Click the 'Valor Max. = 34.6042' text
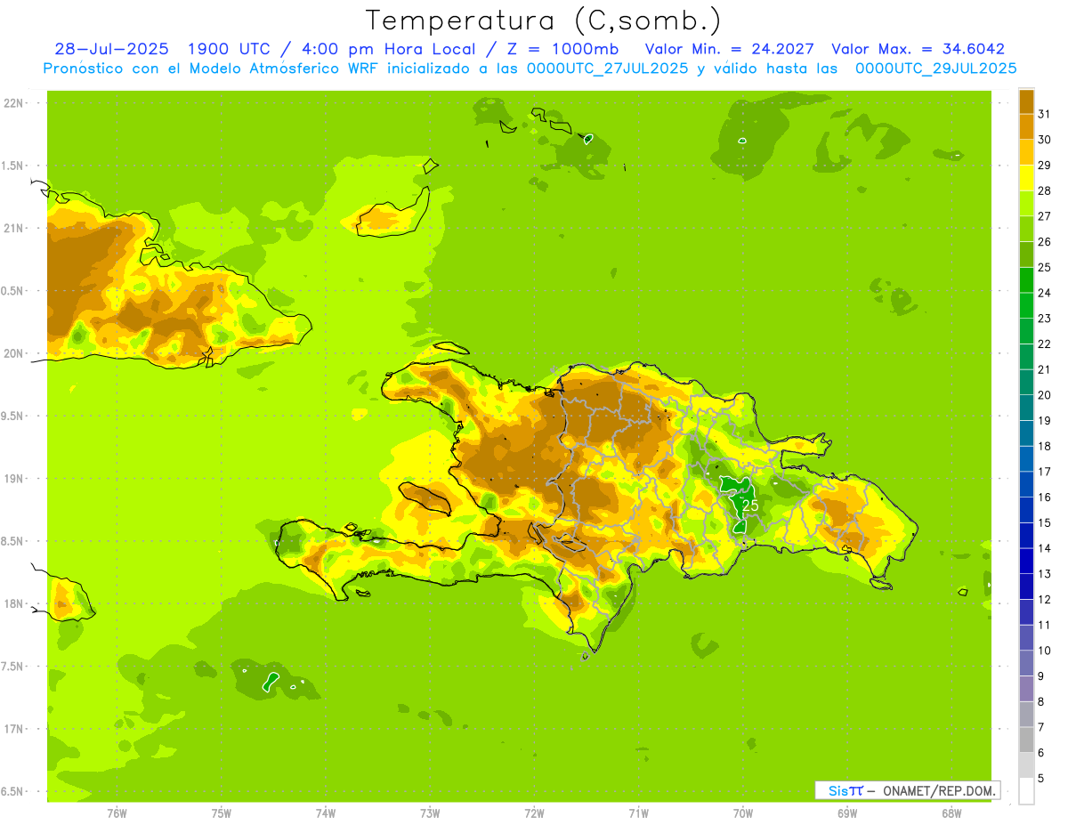The height and width of the screenshot is (825, 1068). pyautogui.click(x=918, y=49)
